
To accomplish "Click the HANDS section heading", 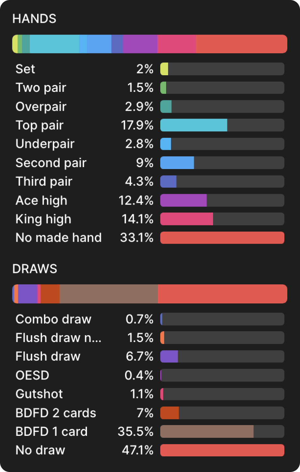I will coord(34,19).
